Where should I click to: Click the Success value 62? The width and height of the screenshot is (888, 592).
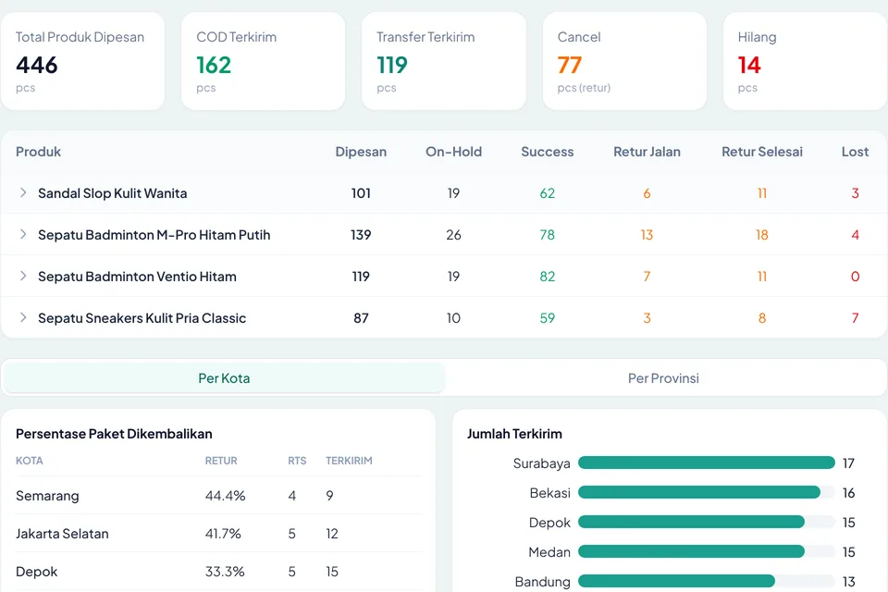(547, 193)
